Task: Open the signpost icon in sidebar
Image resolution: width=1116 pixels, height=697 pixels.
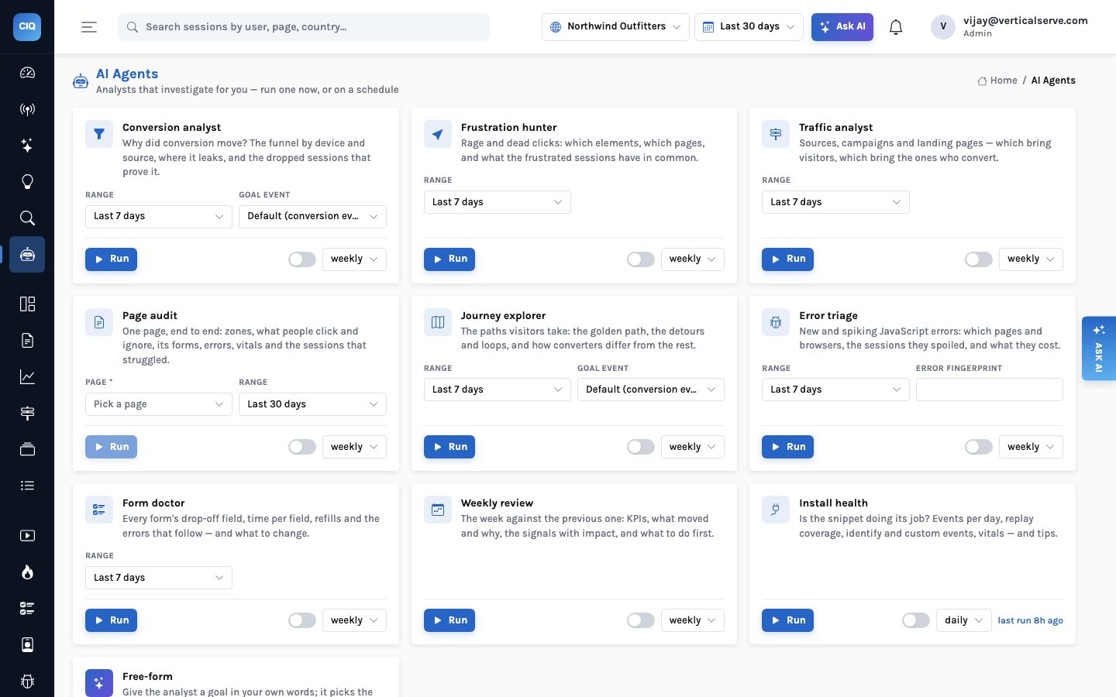Action: 27,413
